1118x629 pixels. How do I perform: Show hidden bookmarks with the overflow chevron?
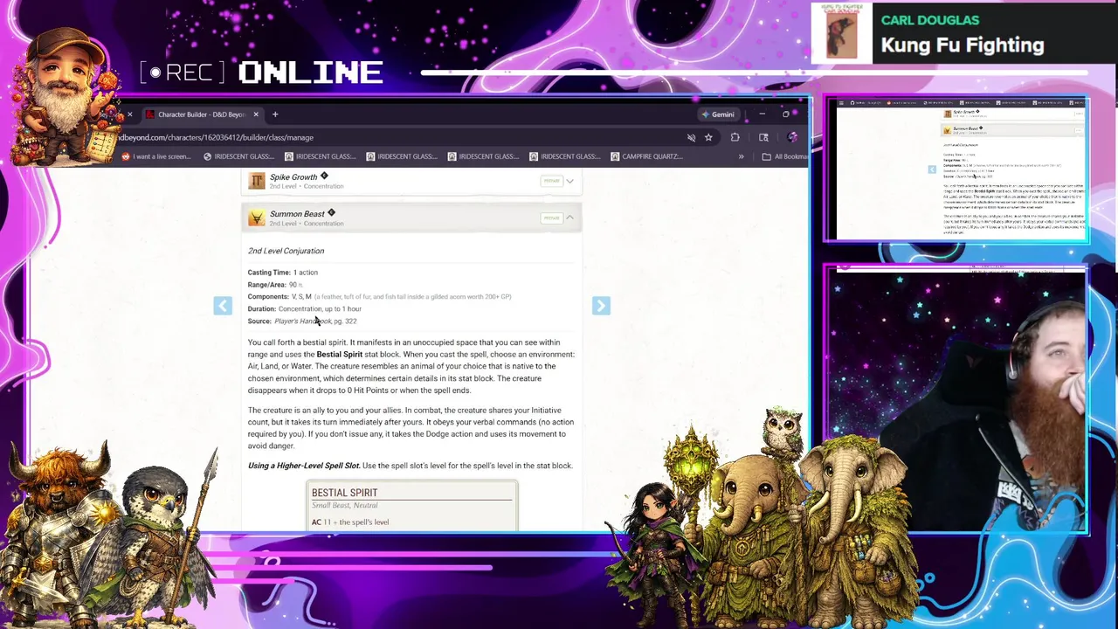[741, 156]
